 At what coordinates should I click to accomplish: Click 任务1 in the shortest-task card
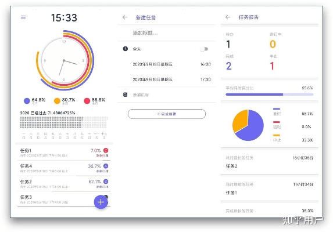tap(231, 193)
